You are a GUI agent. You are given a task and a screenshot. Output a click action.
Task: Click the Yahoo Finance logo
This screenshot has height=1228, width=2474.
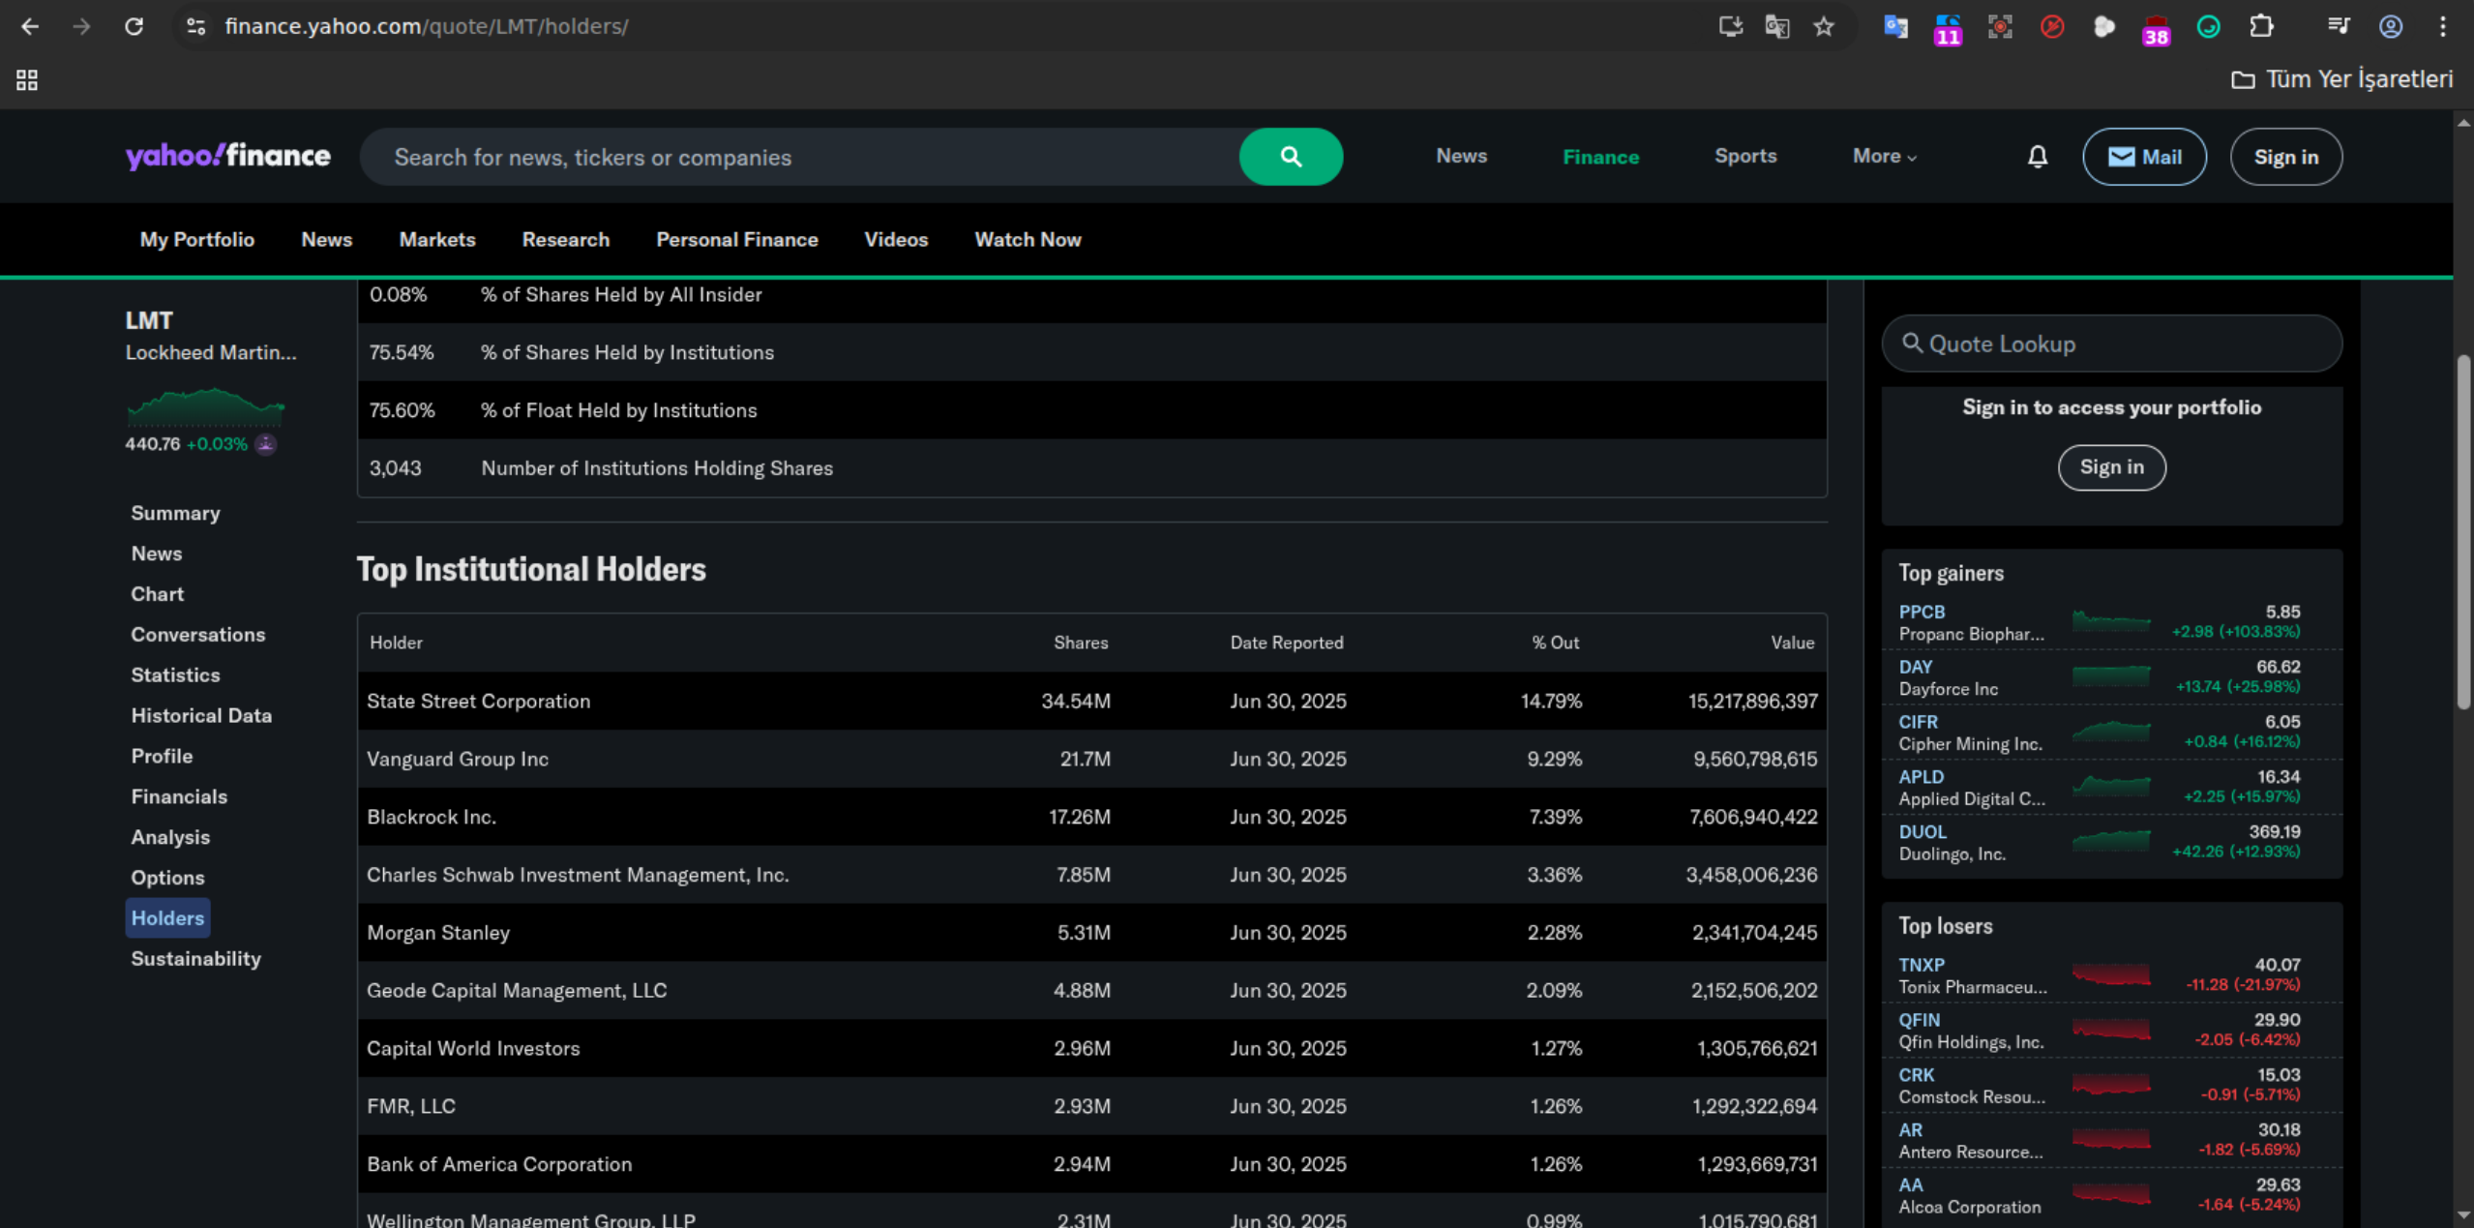227,156
